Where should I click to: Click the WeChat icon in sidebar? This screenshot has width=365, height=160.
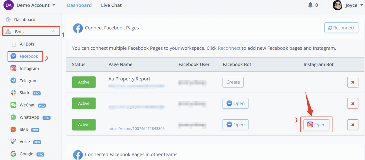[x=13, y=105]
